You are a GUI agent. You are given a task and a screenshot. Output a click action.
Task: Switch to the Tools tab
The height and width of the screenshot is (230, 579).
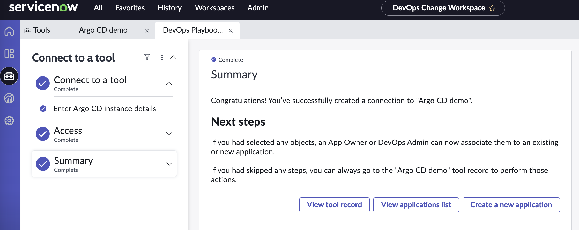38,30
